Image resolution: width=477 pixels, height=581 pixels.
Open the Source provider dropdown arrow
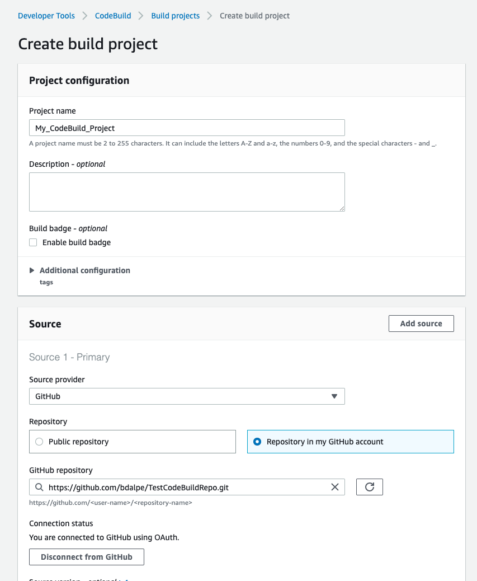[334, 396]
